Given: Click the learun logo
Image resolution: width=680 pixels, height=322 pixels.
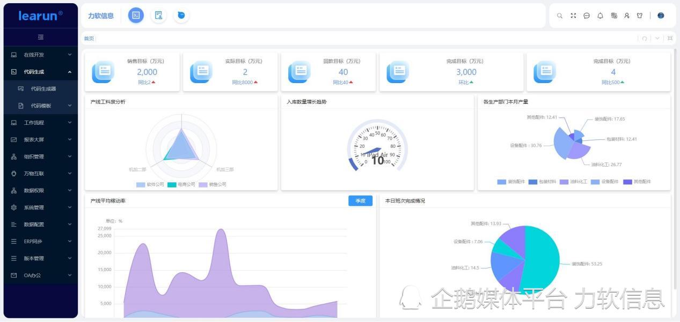Looking at the screenshot, I should [x=41, y=16].
